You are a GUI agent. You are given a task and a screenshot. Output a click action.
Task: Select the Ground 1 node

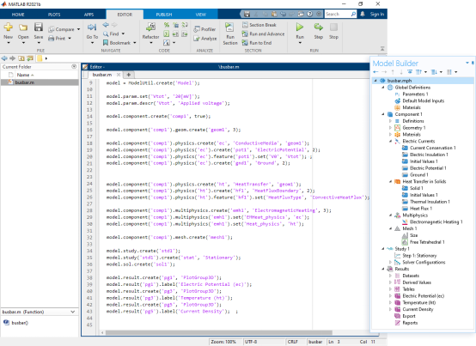point(419,174)
